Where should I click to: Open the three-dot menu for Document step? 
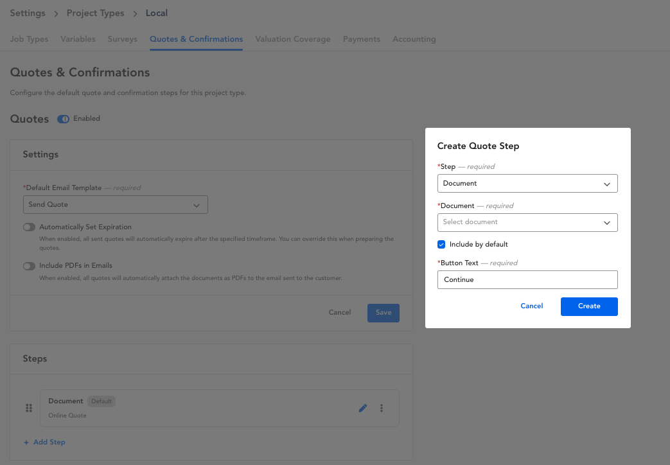pyautogui.click(x=382, y=408)
